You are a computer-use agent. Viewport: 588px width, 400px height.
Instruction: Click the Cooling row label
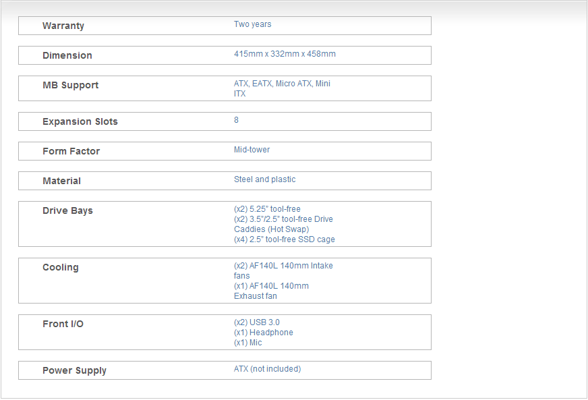pyautogui.click(x=60, y=267)
